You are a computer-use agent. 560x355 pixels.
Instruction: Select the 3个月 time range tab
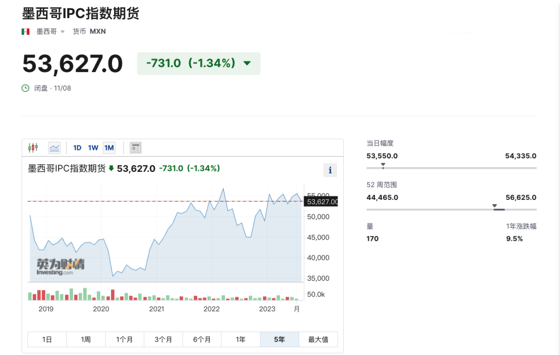[x=163, y=339]
